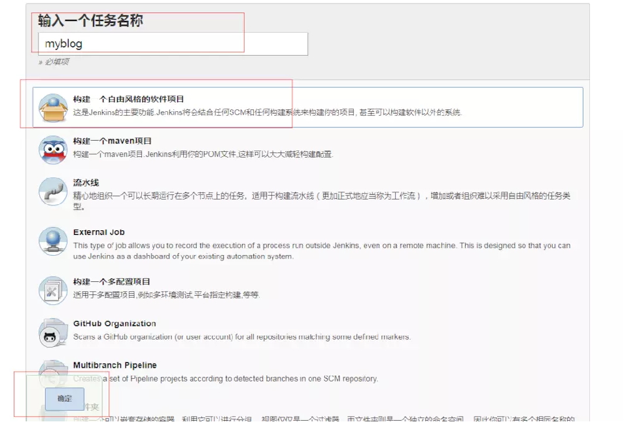Select the freestyle software project box icon
The width and height of the screenshot is (624, 422).
[x=53, y=107]
